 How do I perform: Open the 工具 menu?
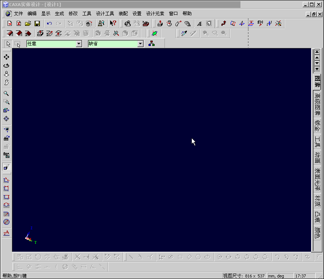[x=87, y=14]
